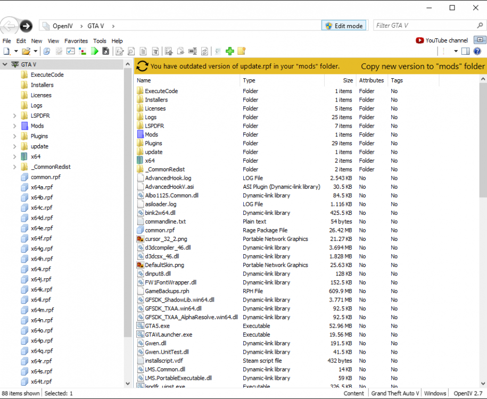487x399 pixels.
Task: Click the tree panel scroll down arrow
Action: pos(128,384)
